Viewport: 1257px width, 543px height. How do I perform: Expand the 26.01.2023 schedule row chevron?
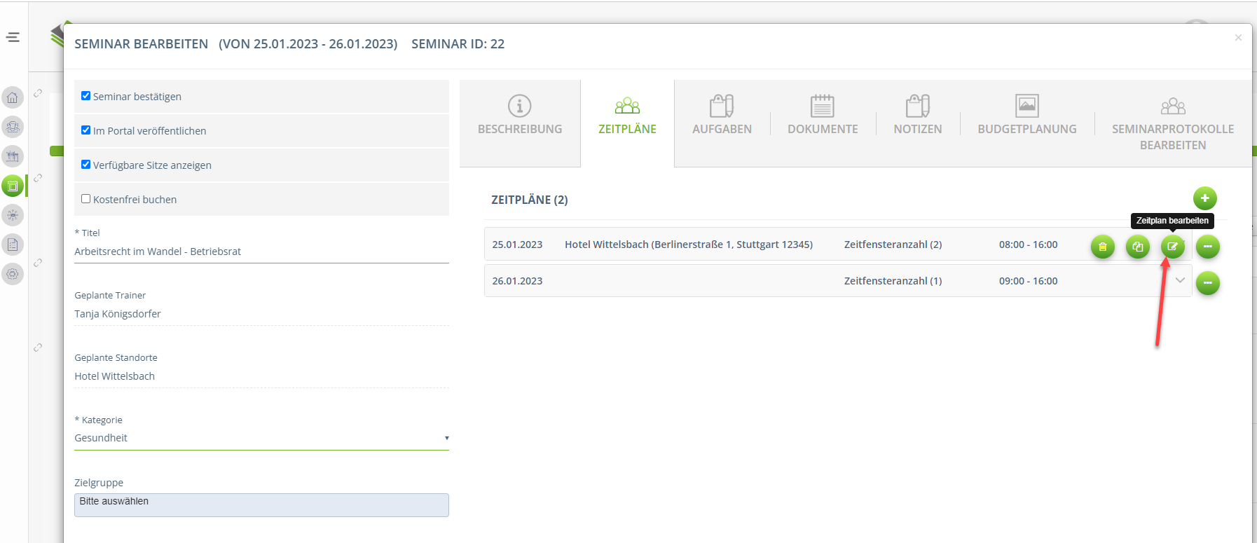[x=1180, y=280]
